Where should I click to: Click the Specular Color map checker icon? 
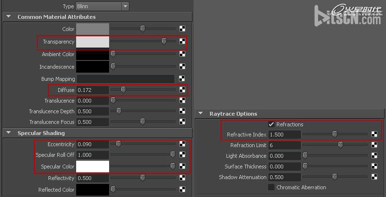(x=182, y=166)
